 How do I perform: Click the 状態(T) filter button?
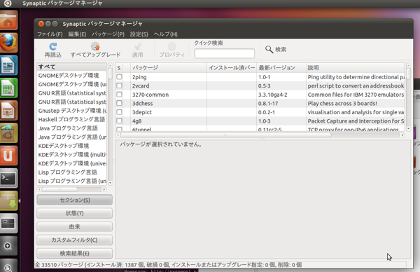pyautogui.click(x=74, y=213)
